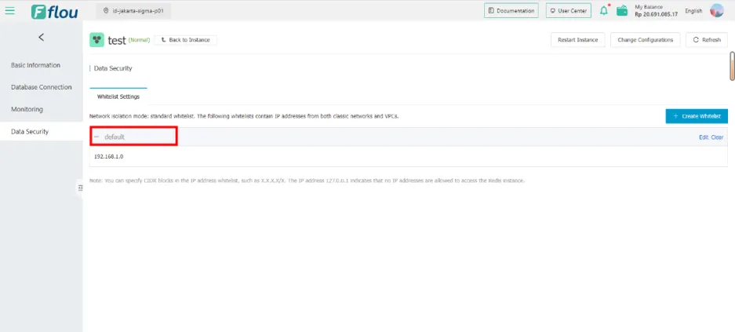Open the notification bell icon
735x332 pixels.
[x=604, y=11]
